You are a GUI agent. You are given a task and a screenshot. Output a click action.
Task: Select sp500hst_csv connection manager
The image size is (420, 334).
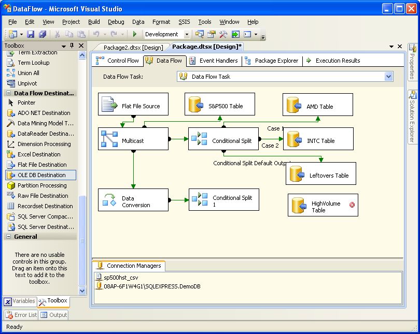click(117, 278)
